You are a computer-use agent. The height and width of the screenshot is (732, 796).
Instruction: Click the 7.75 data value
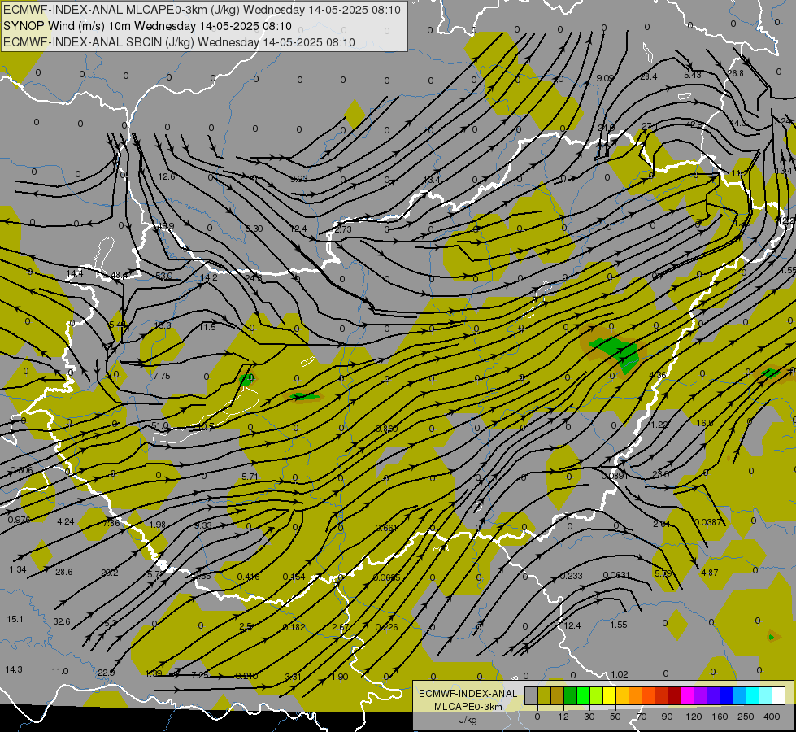pos(162,376)
